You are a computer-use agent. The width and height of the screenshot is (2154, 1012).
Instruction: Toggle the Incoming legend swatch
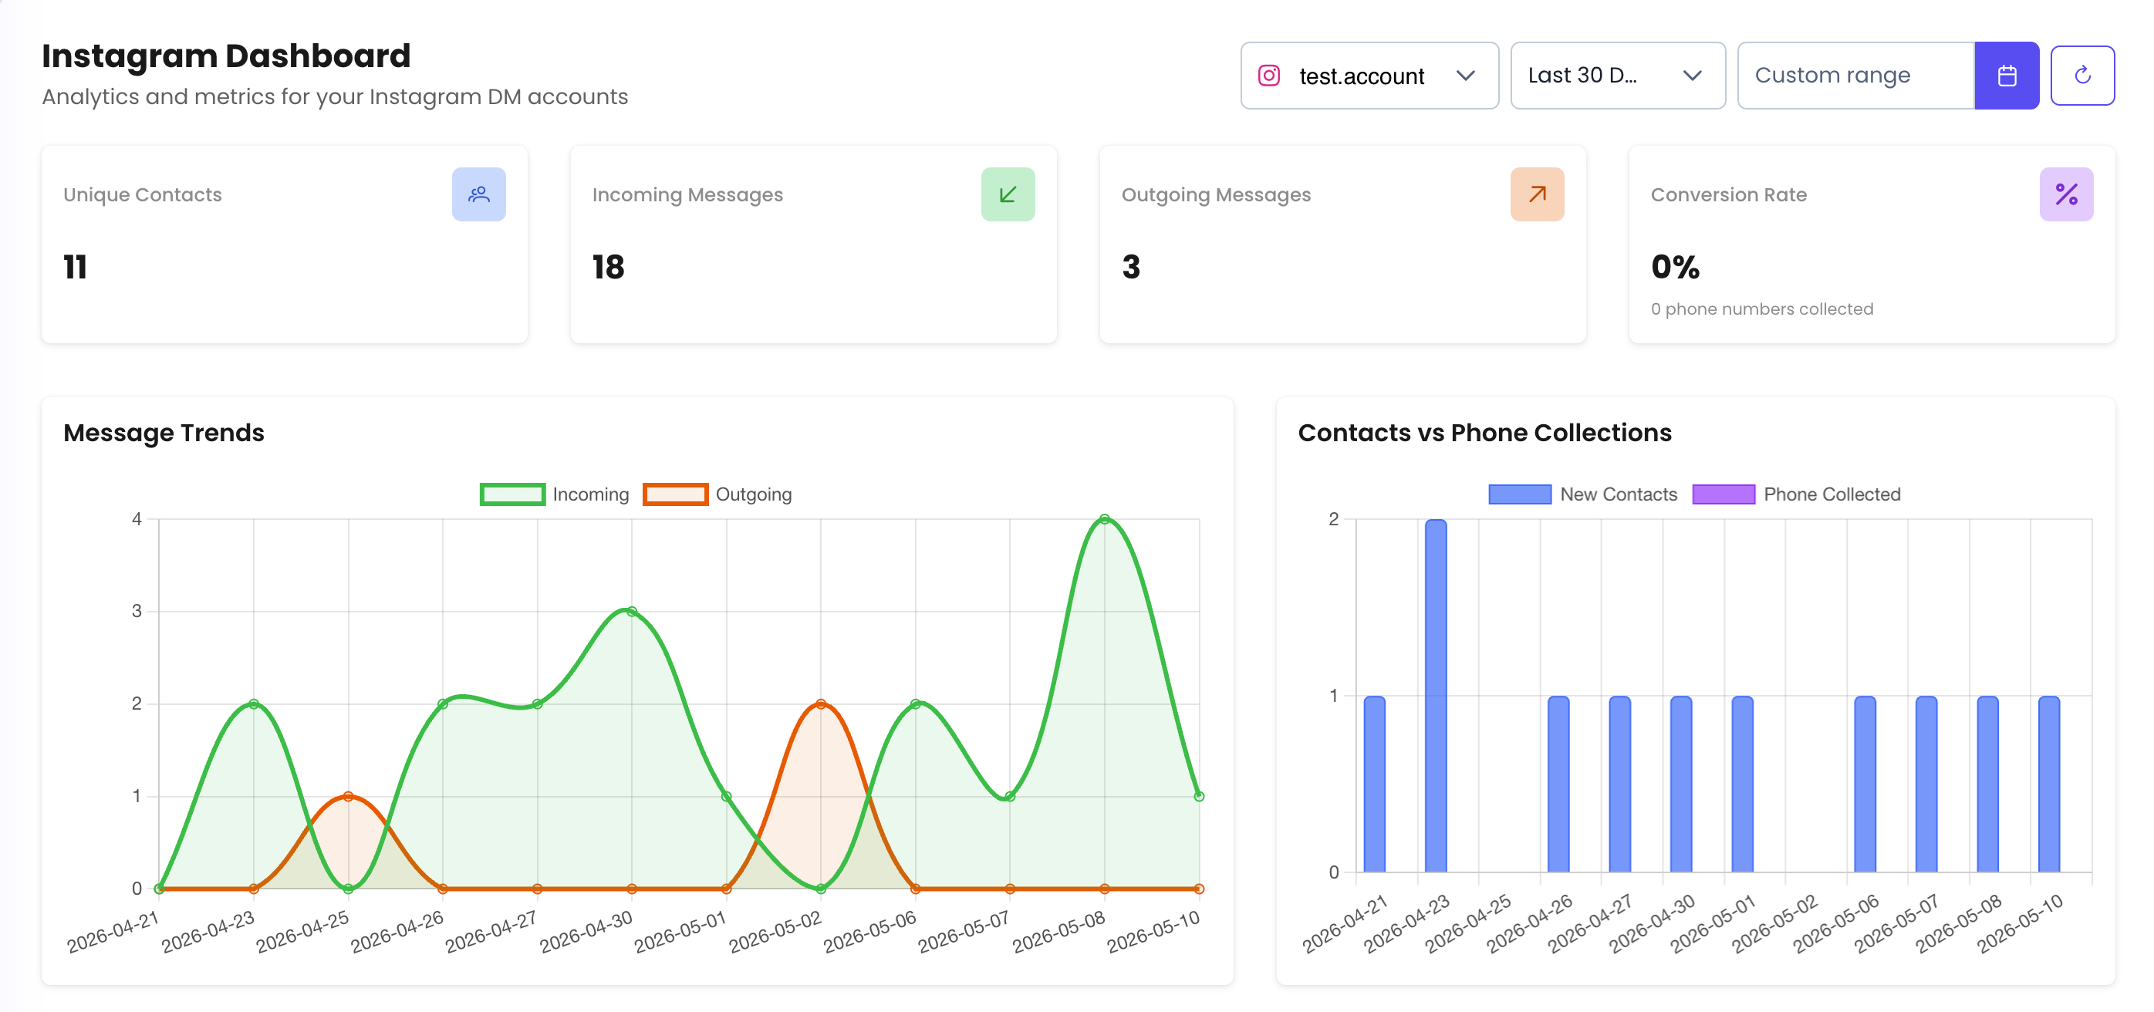coord(512,494)
